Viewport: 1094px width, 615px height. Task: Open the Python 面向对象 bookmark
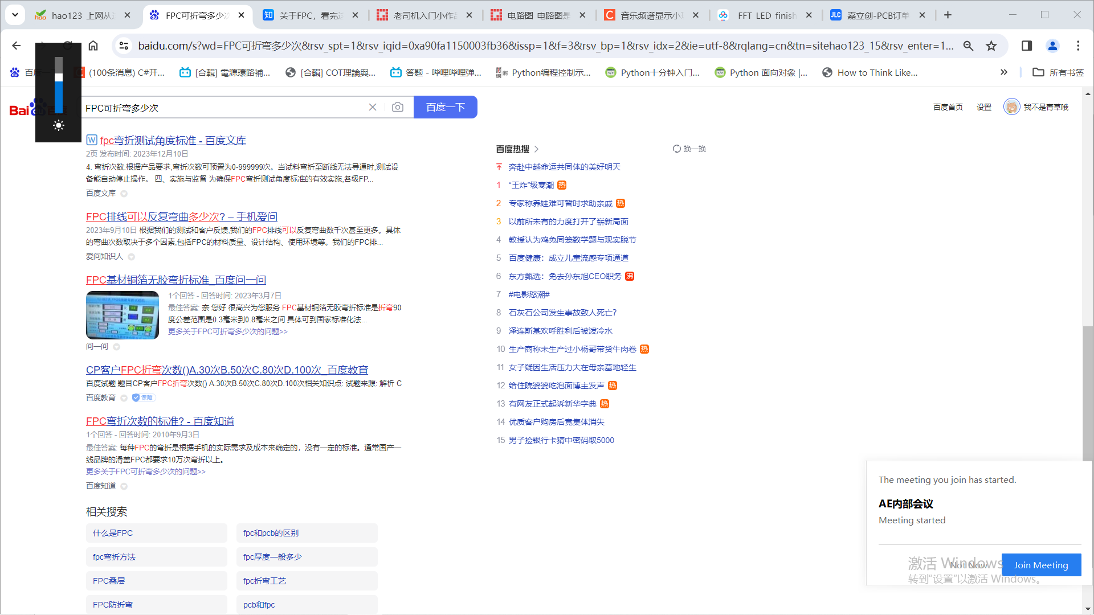pos(761,72)
